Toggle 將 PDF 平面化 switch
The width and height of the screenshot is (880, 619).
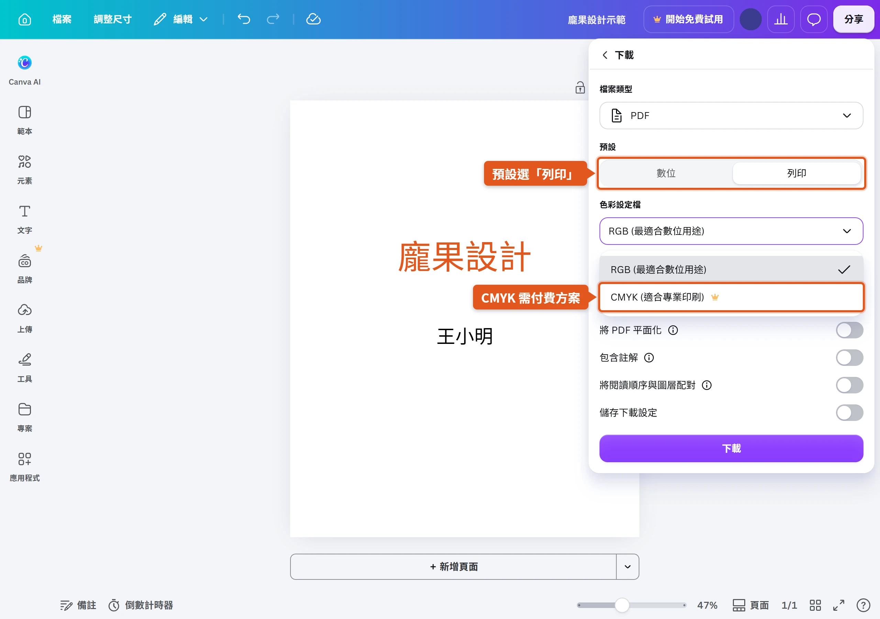pos(849,330)
